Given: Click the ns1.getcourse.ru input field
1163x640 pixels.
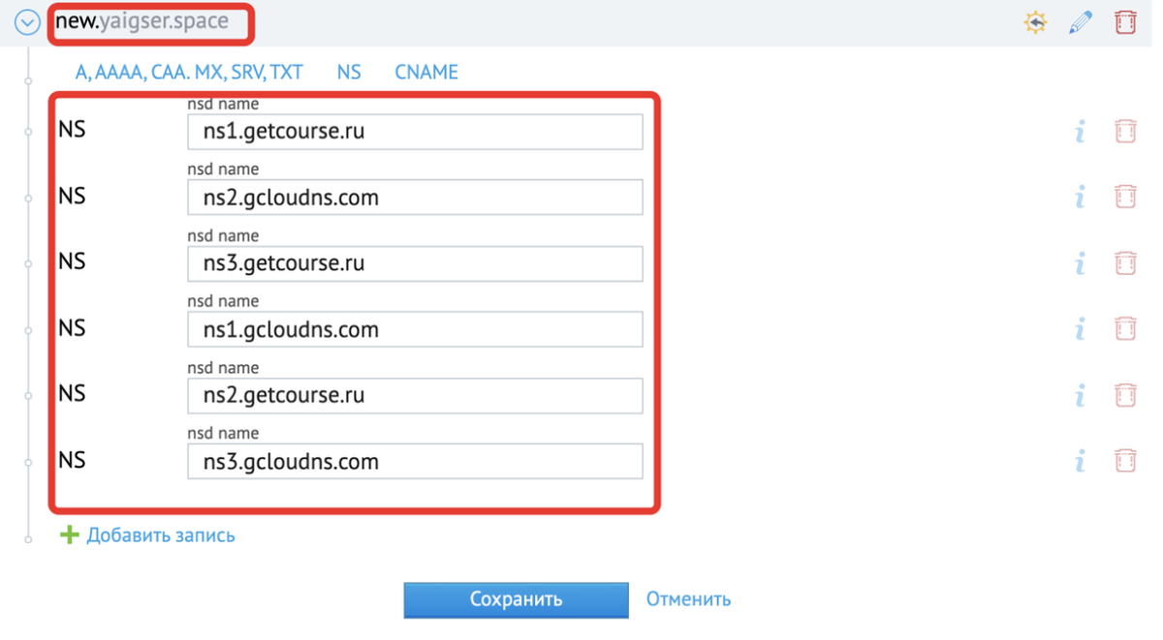Looking at the screenshot, I should pyautogui.click(x=415, y=132).
